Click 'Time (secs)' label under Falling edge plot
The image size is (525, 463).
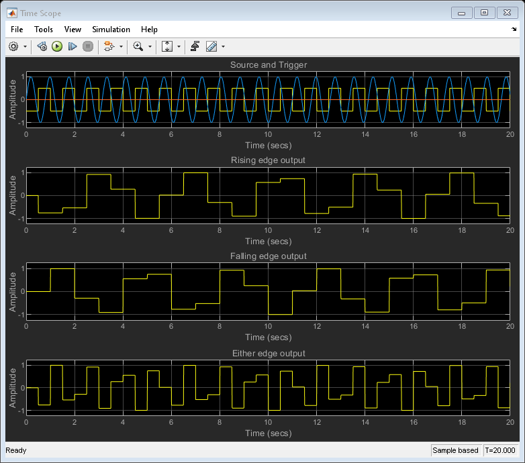[x=269, y=338]
